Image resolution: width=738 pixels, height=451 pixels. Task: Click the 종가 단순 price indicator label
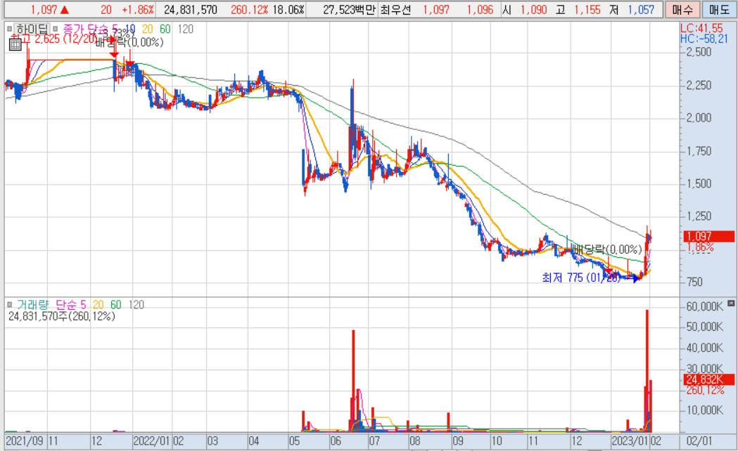(x=86, y=29)
